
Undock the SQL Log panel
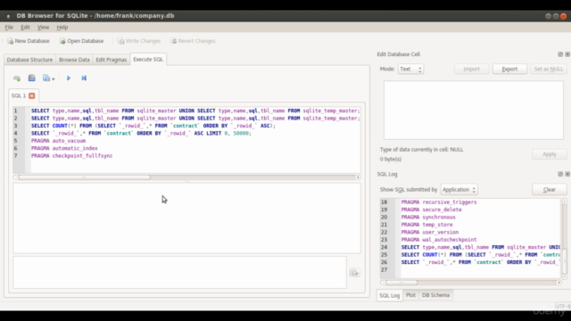click(560, 174)
